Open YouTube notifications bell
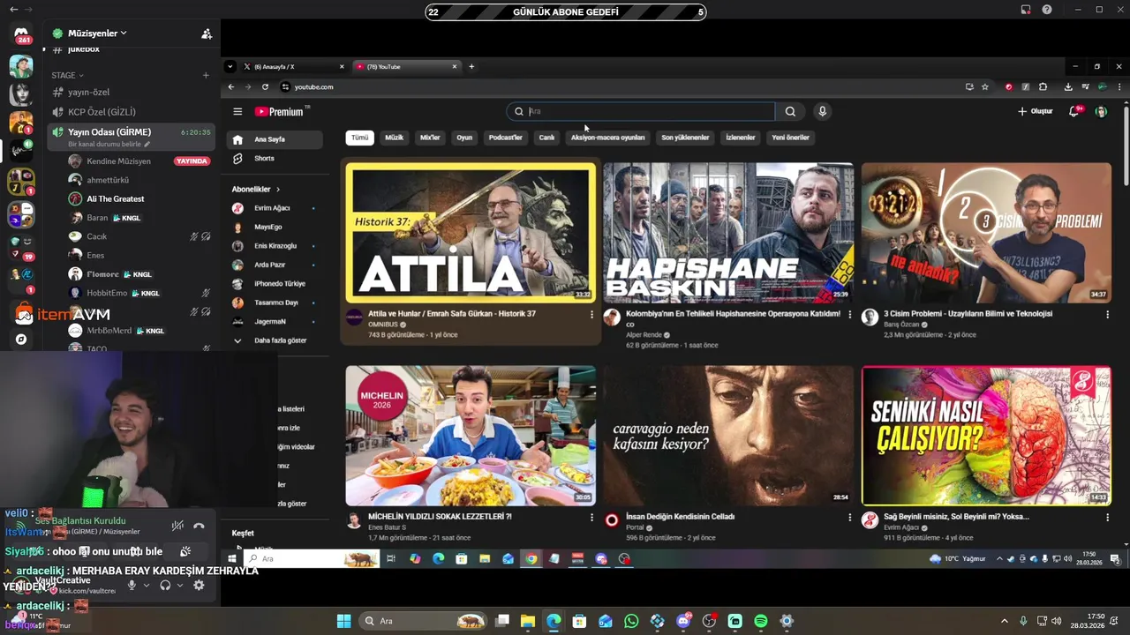 pyautogui.click(x=1074, y=111)
